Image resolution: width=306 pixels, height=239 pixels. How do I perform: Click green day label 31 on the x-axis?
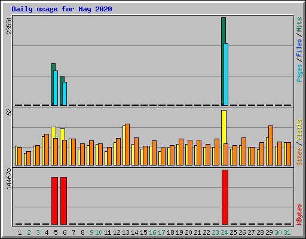(x=287, y=232)
